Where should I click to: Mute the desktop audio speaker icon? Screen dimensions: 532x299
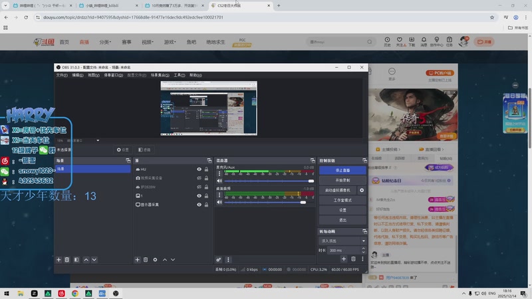point(219,202)
